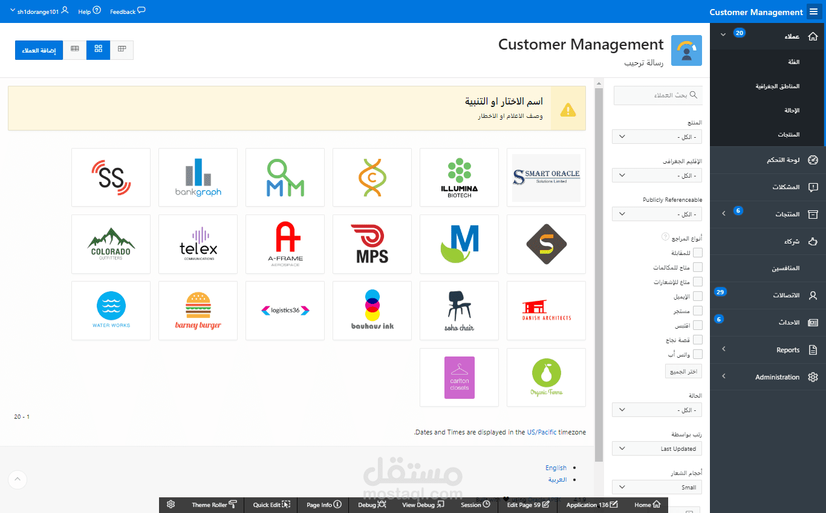Check the للمقابلة checkbox
826x513 pixels.
point(698,253)
